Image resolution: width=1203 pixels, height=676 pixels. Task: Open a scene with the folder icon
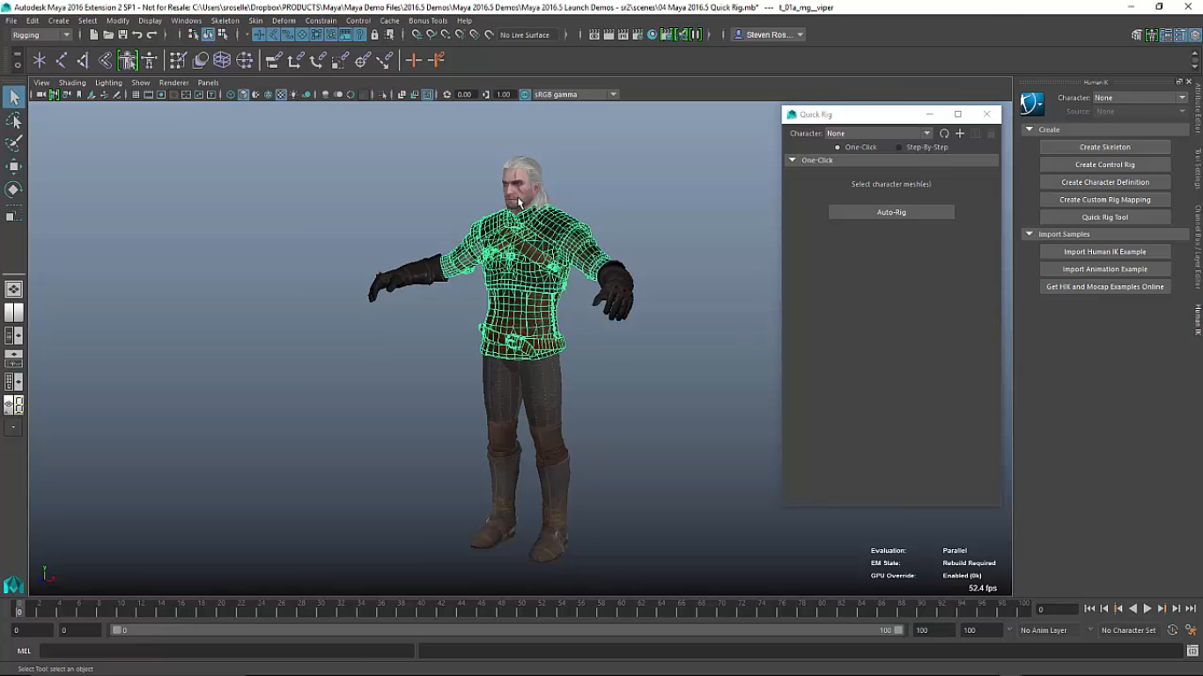tap(108, 34)
